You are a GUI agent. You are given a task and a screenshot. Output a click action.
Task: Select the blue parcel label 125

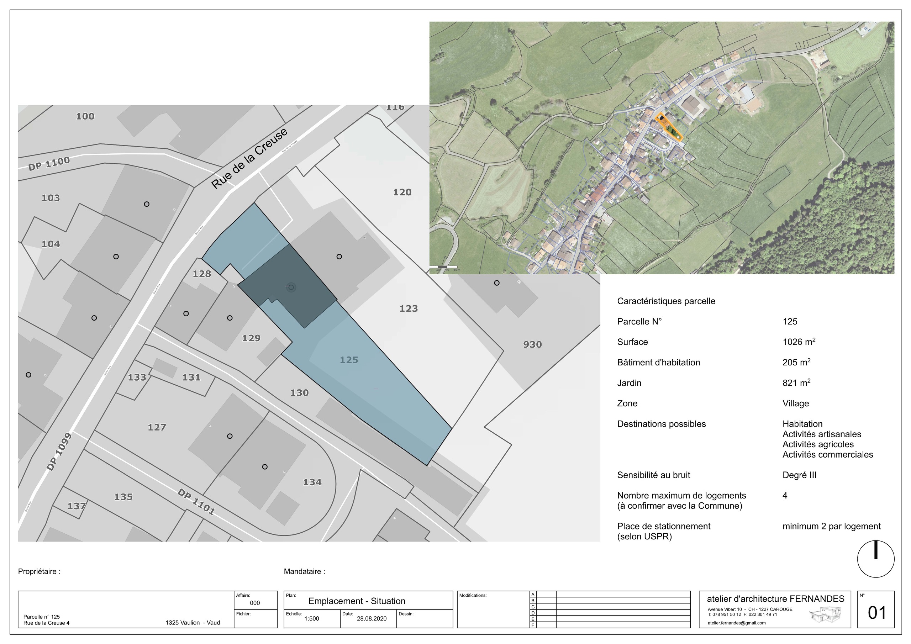(x=349, y=360)
